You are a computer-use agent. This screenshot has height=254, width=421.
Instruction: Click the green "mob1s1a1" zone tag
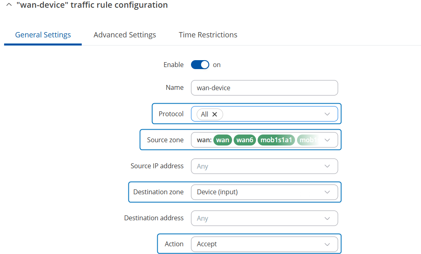(276, 140)
